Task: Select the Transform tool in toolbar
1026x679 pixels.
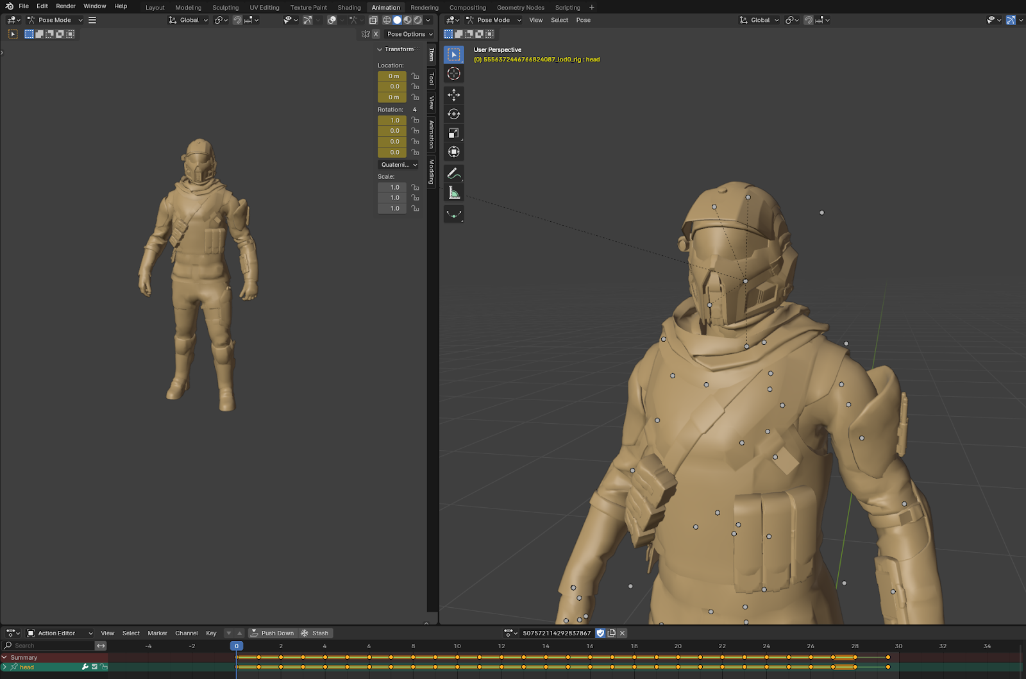Action: click(x=454, y=152)
